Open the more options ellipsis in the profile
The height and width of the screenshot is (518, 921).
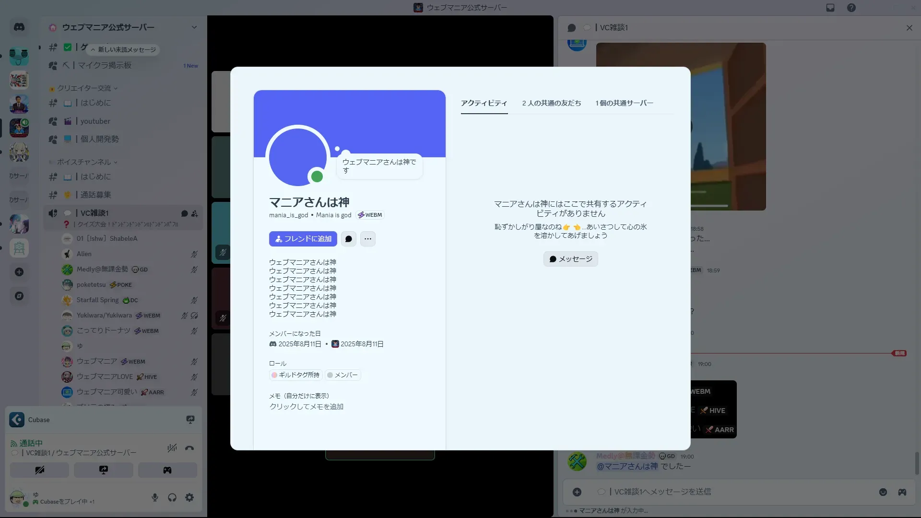click(368, 239)
